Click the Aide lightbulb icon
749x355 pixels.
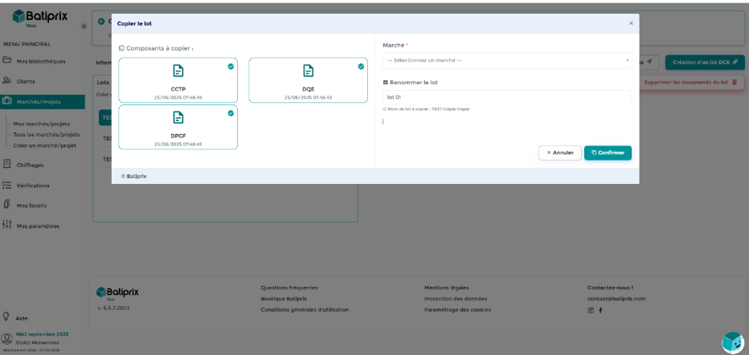6,317
